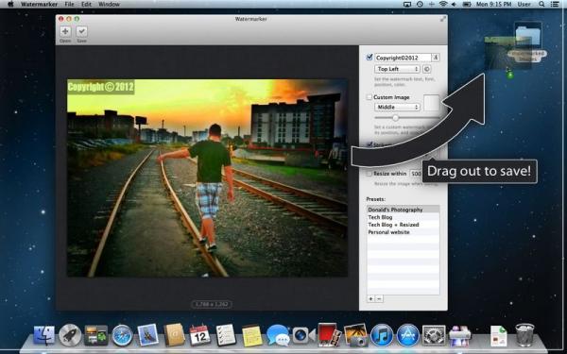This screenshot has height=354, width=567.
Task: Add a new preset with the plus button
Action: 370,298
